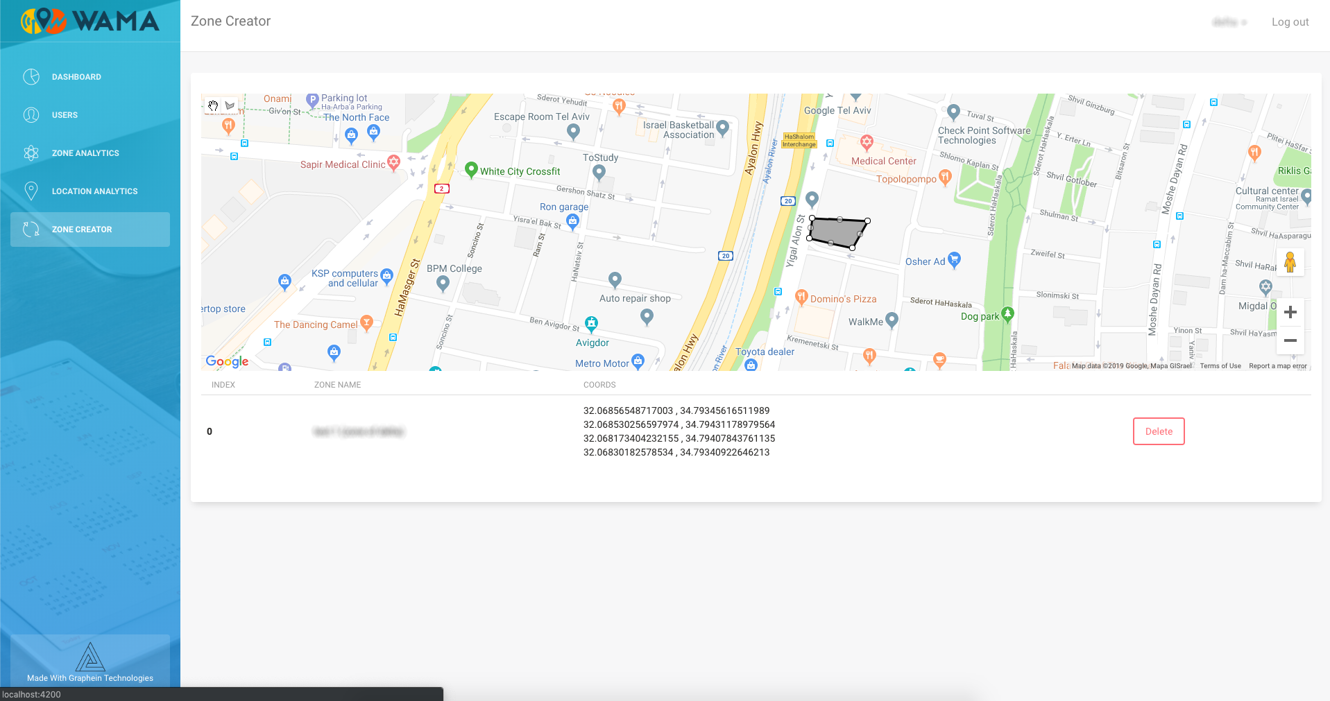Click the Google Tel Aviv map label

pos(837,110)
